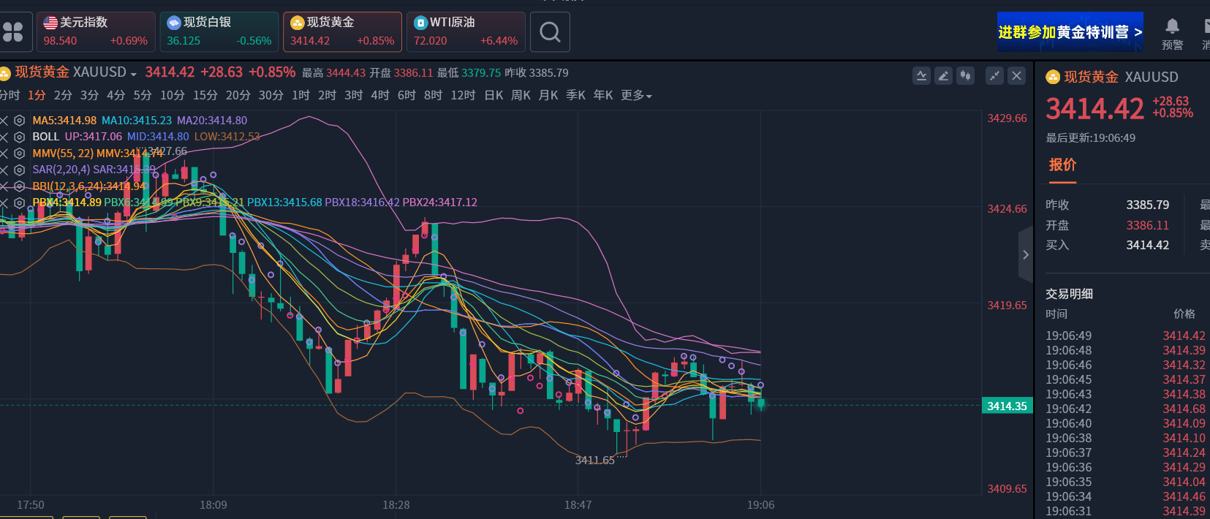Open SAR indicator settings gear

tap(20, 170)
